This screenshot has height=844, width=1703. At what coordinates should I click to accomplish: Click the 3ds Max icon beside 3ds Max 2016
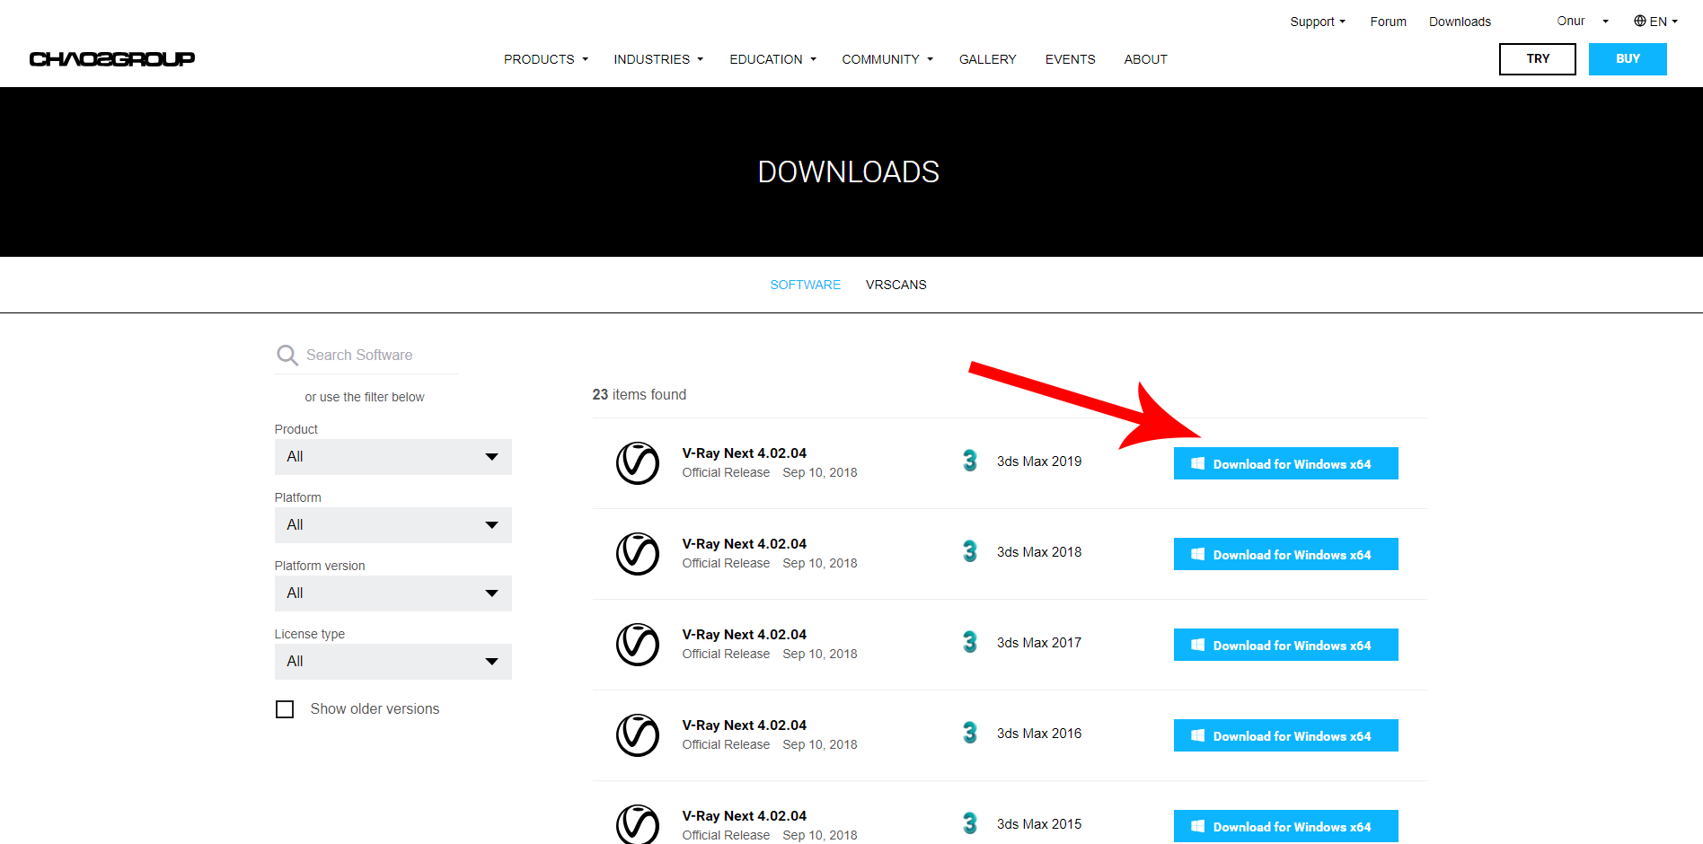tap(970, 733)
